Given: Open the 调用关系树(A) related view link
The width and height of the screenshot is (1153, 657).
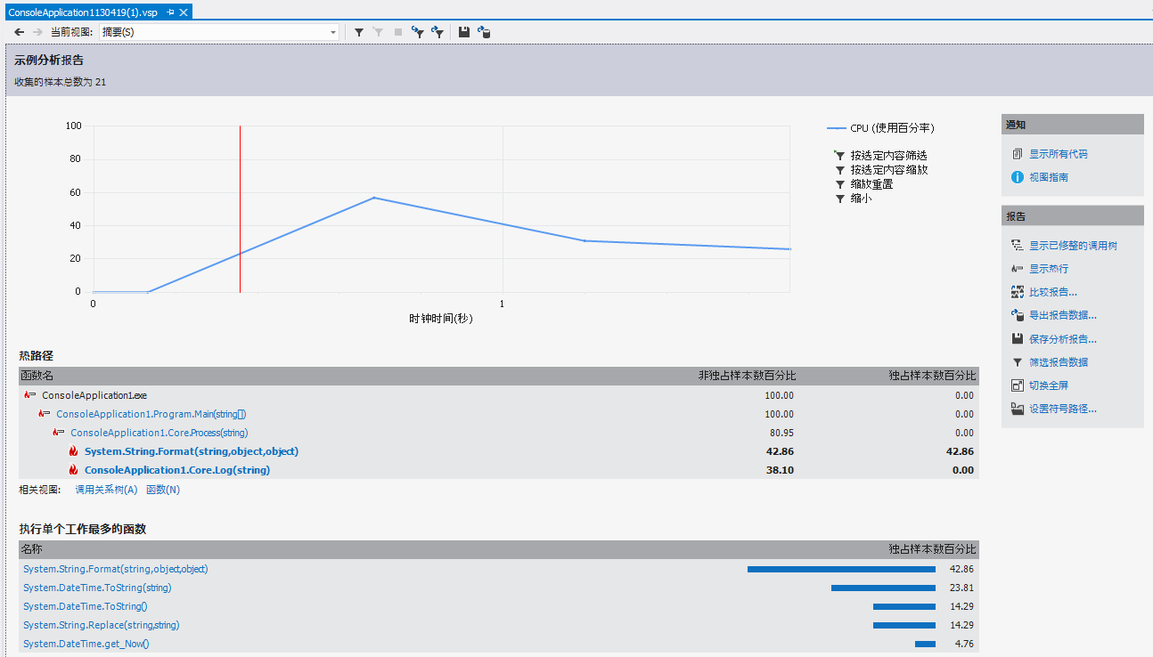Looking at the screenshot, I should [x=106, y=490].
